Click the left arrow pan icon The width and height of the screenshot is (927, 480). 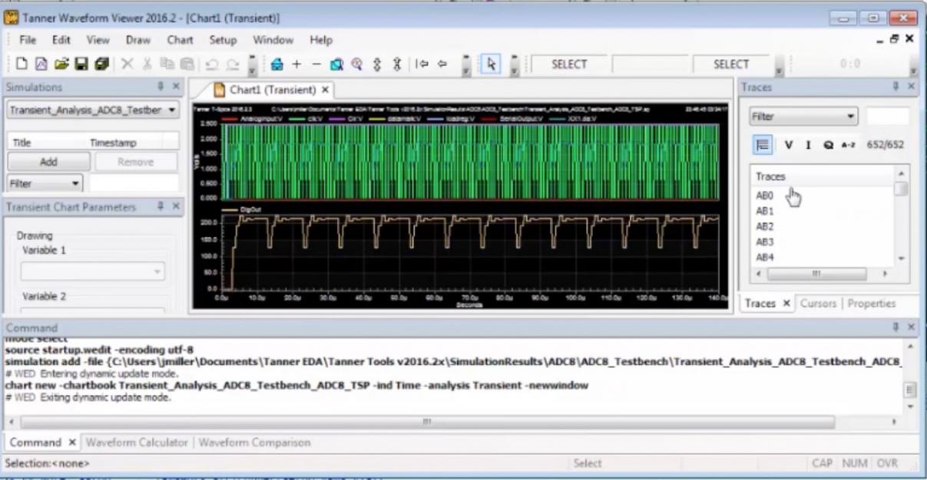pyautogui.click(x=442, y=65)
